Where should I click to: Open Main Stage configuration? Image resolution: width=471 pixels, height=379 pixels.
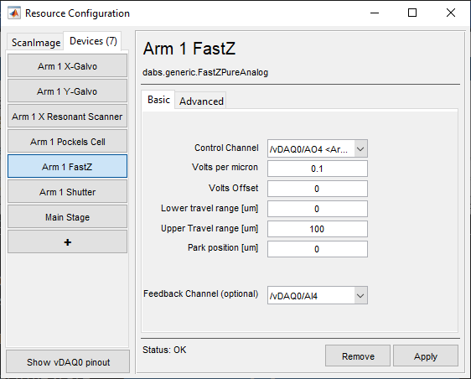point(67,216)
